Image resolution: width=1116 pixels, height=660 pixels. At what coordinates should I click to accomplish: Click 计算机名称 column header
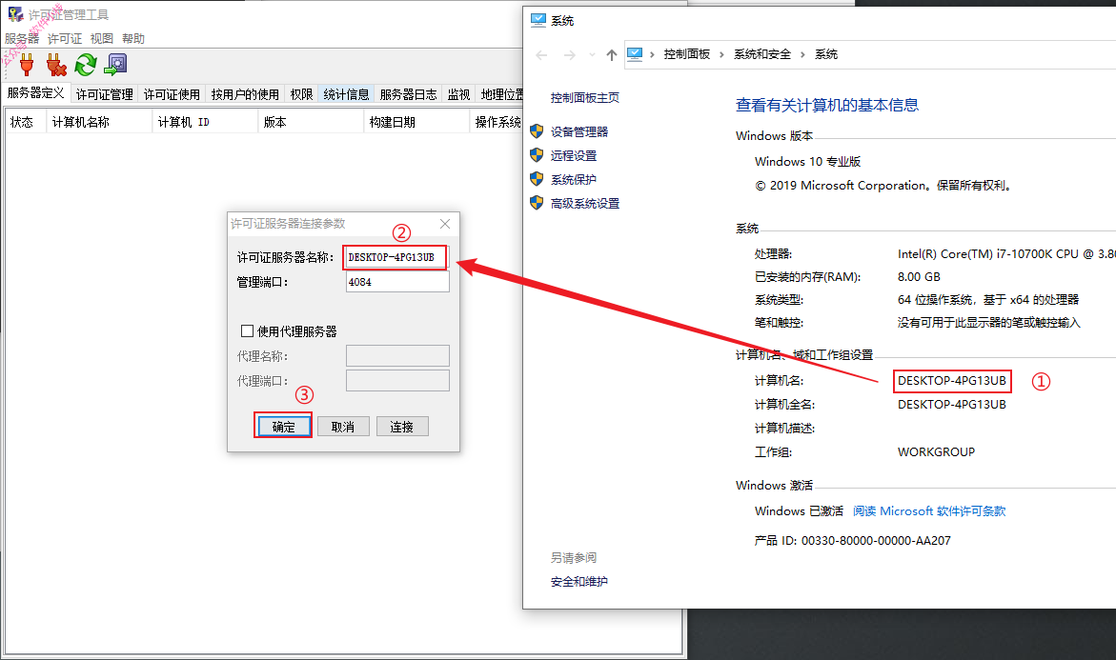pos(100,122)
